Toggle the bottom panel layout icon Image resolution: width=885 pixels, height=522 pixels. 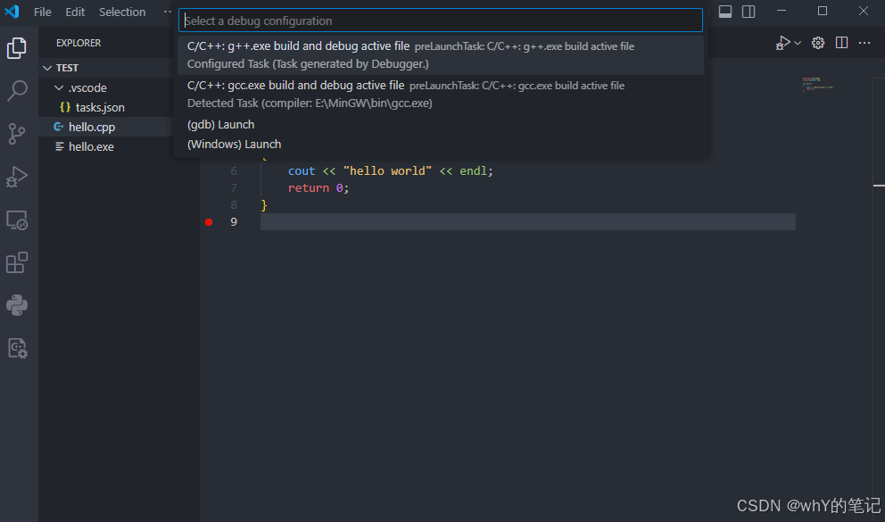tap(725, 12)
